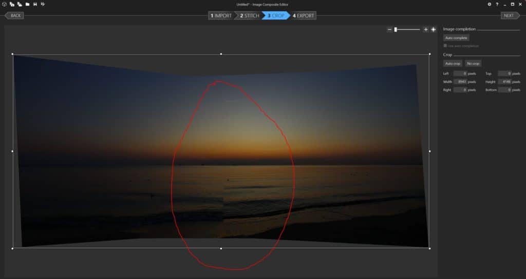Go to the 4 Export step
Image resolution: width=526 pixels, height=279 pixels.
tap(304, 15)
